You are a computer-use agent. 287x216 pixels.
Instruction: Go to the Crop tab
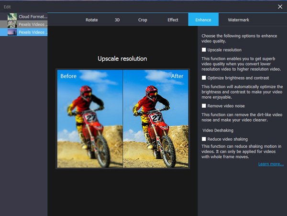143,20
